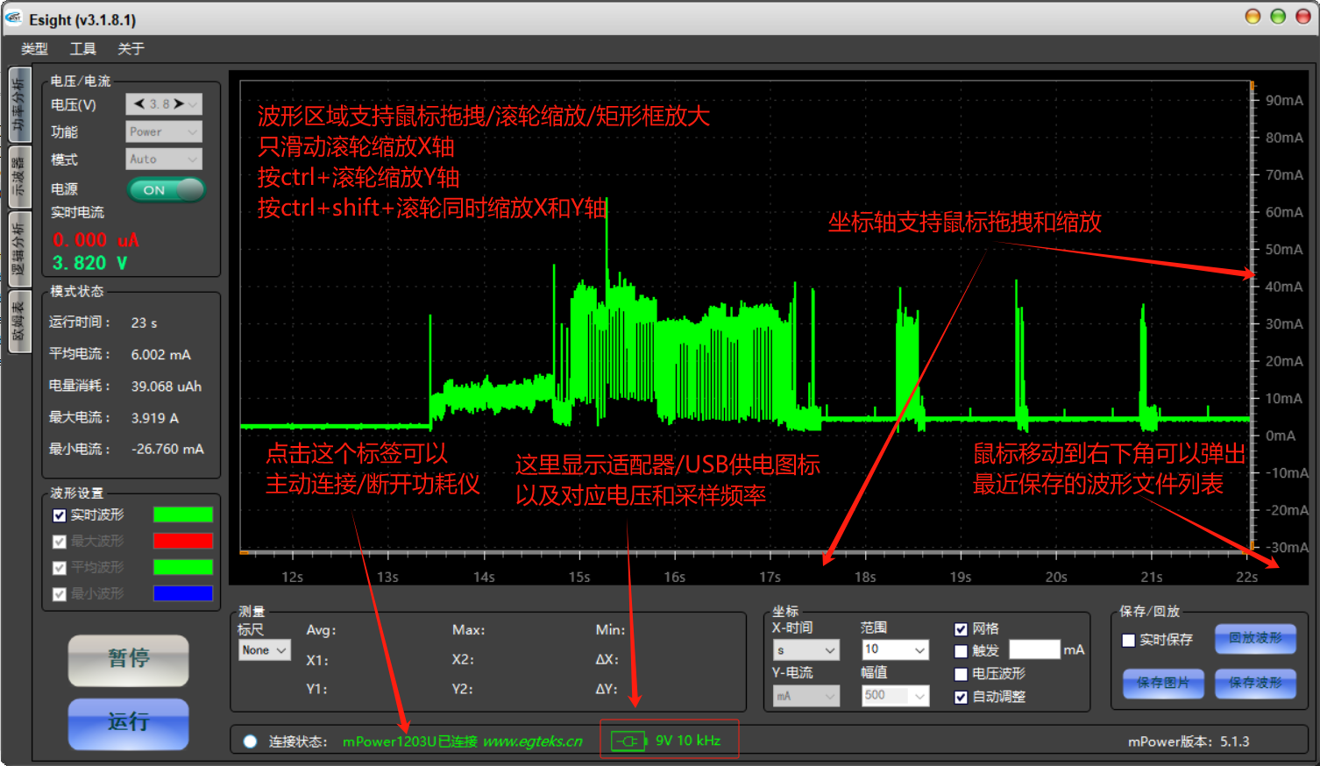Open the 工具 menu
1320x766 pixels.
pyautogui.click(x=83, y=49)
